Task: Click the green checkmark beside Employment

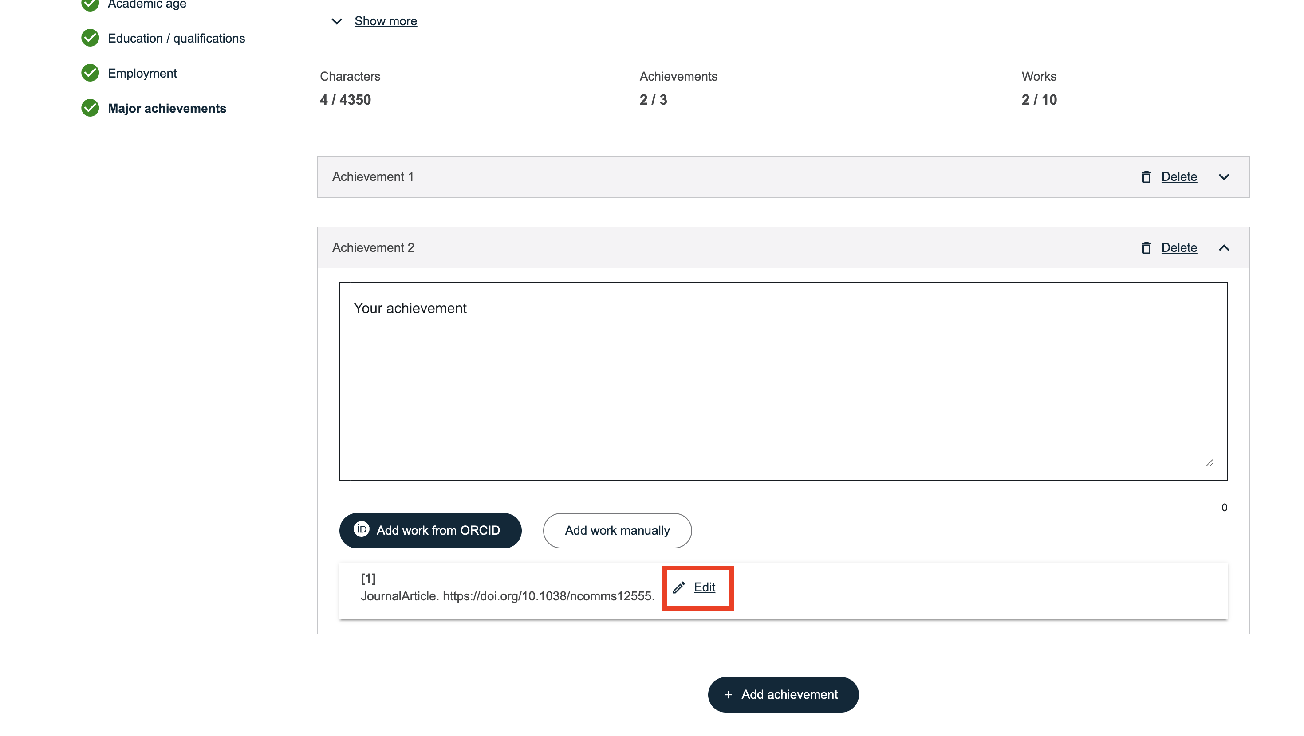Action: tap(90, 73)
